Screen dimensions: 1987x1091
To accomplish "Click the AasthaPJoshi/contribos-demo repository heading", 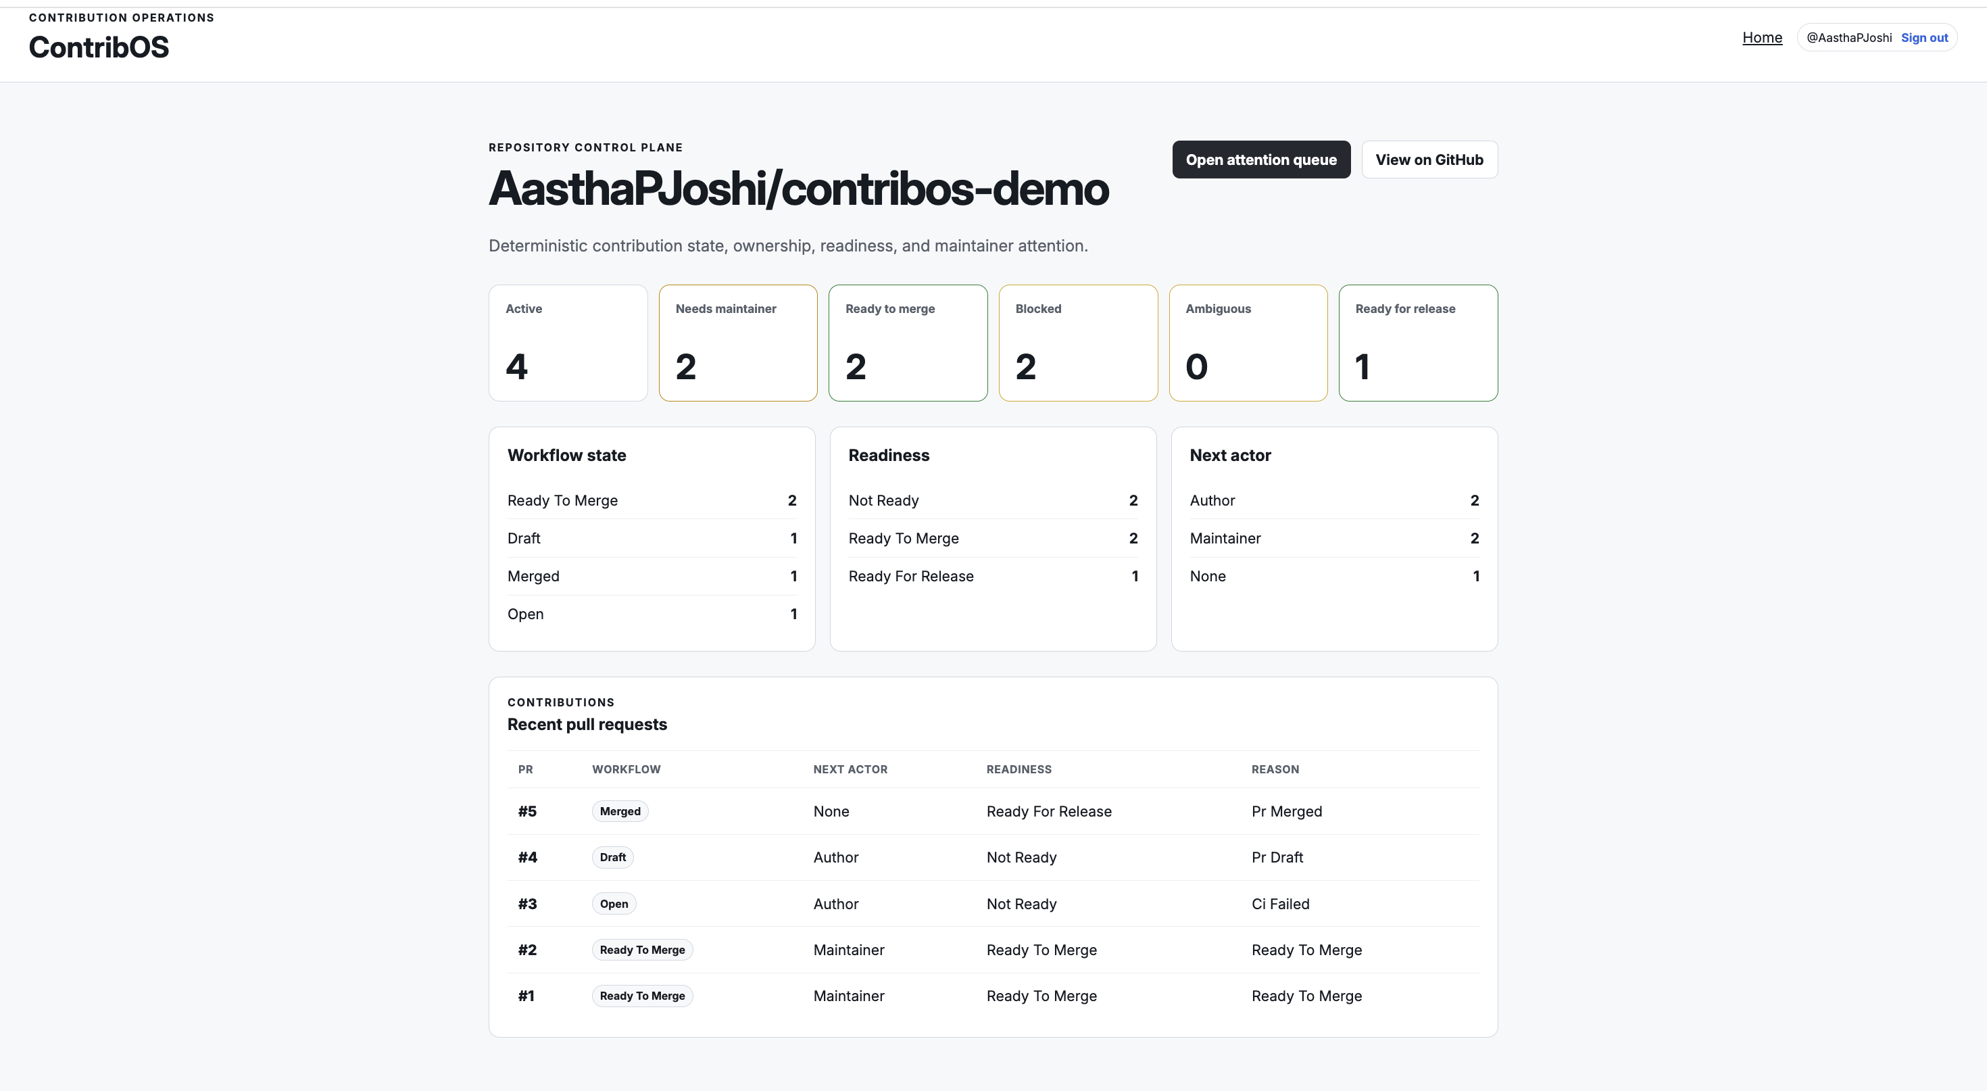I will pyautogui.click(x=798, y=189).
